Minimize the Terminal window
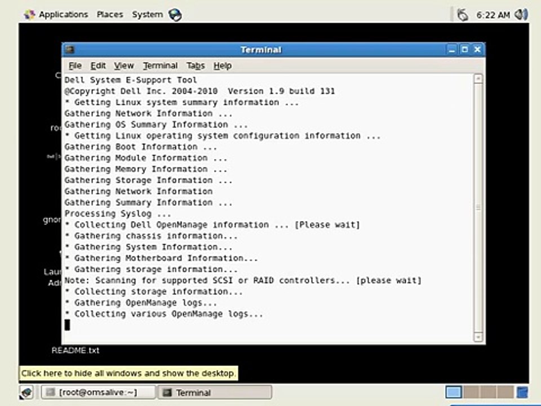The height and width of the screenshot is (406, 541). (452, 50)
